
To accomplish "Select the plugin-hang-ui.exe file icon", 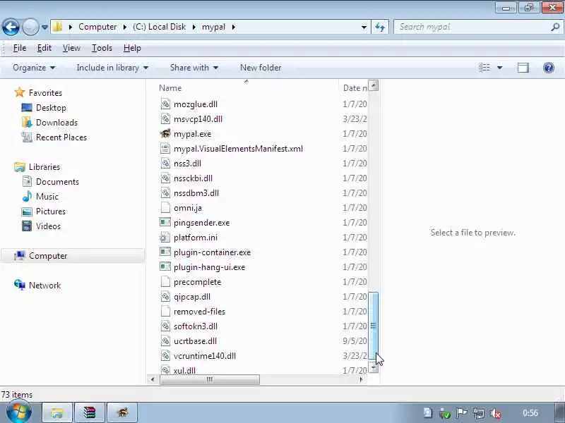I will pyautogui.click(x=165, y=266).
